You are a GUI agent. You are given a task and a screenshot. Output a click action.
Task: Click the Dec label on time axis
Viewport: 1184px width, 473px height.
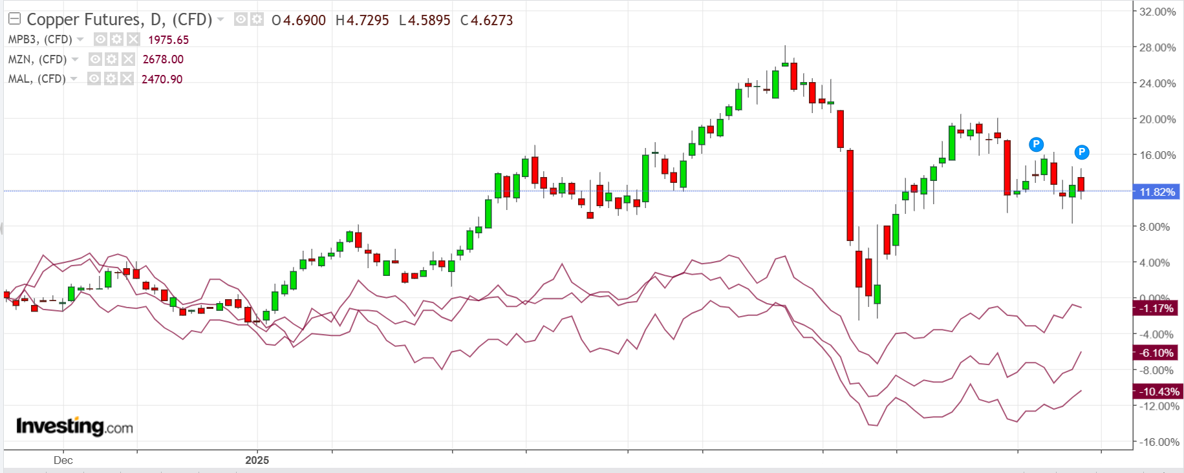63,460
